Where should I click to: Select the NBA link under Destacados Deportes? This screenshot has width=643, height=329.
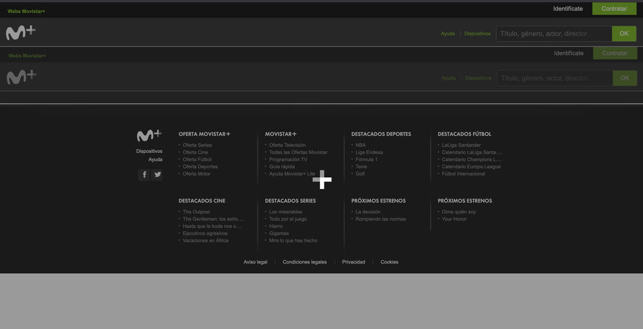(x=360, y=145)
